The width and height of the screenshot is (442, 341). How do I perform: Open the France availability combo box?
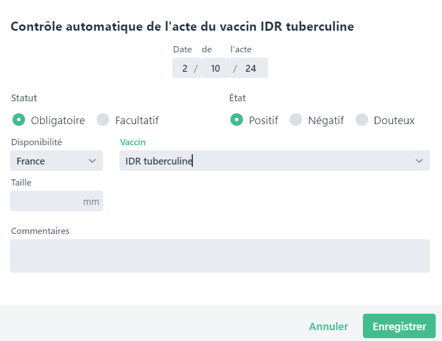(x=51, y=161)
